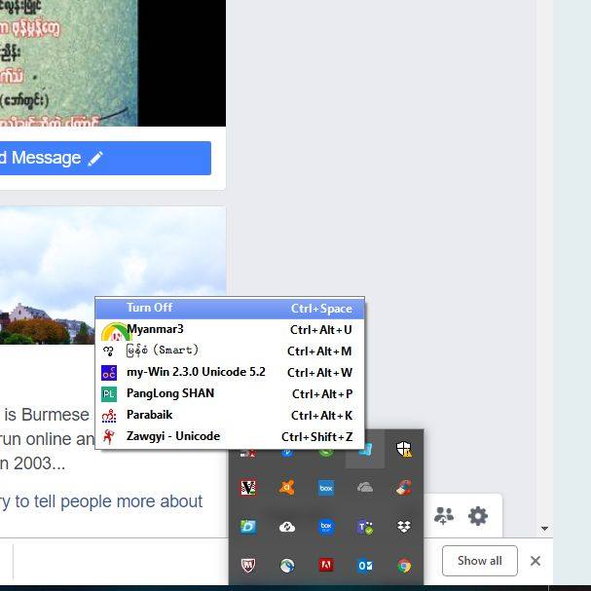Click the highlighted Keyman tray icon

coord(365,450)
